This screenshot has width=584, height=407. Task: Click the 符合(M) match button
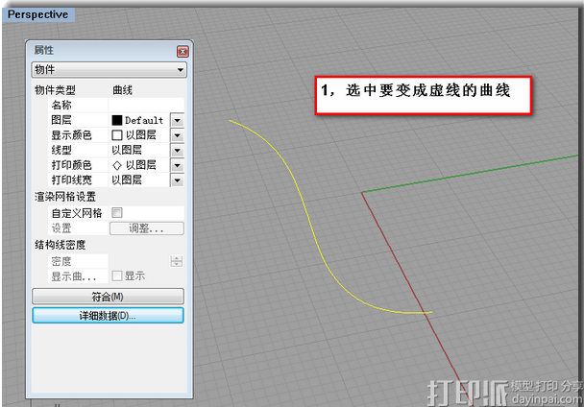pos(108,297)
